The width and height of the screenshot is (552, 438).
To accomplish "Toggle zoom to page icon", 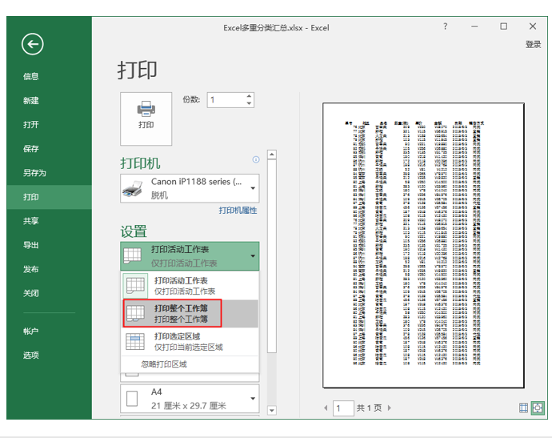I will click(538, 408).
